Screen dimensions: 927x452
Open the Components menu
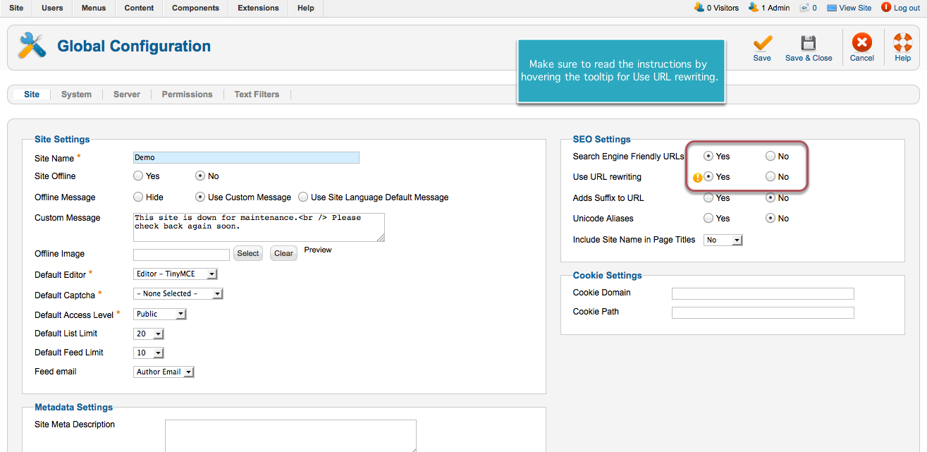tap(196, 8)
